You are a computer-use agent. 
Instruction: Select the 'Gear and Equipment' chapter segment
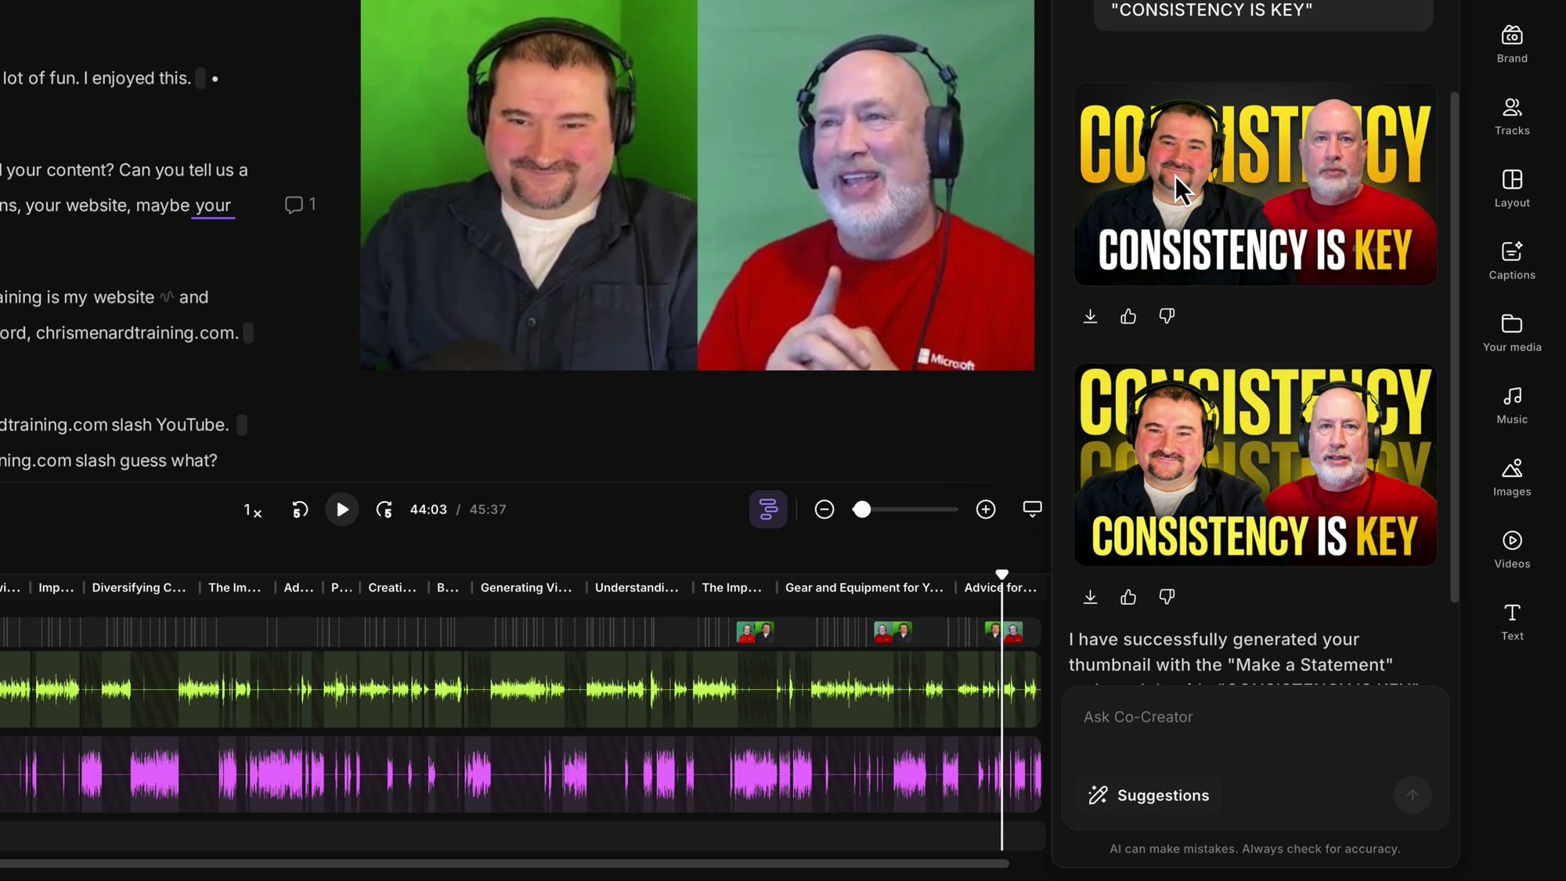coord(864,587)
